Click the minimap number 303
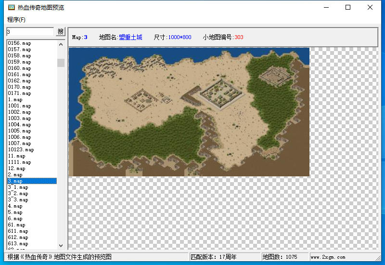Viewport: 385px width, 265px height. [239, 38]
